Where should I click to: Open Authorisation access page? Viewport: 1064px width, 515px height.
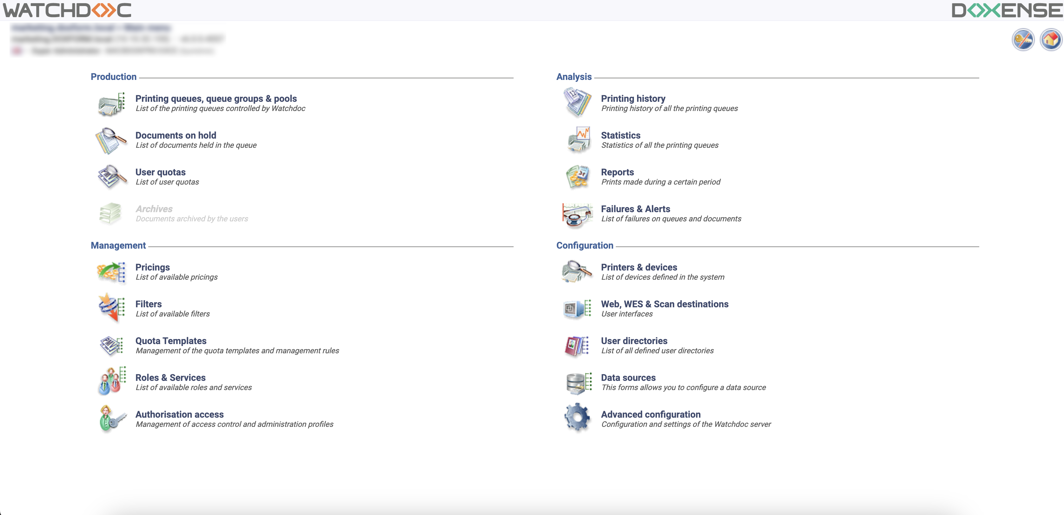(x=179, y=414)
